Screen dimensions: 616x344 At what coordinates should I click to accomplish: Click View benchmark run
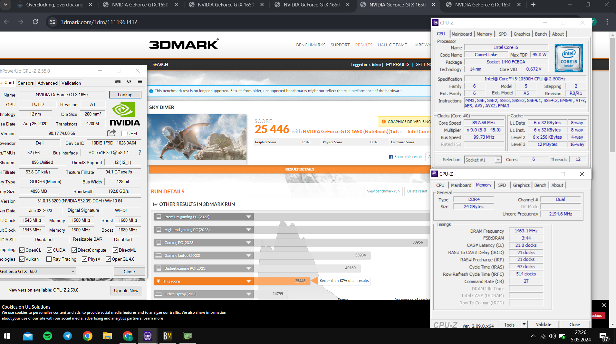pyautogui.click(x=383, y=191)
